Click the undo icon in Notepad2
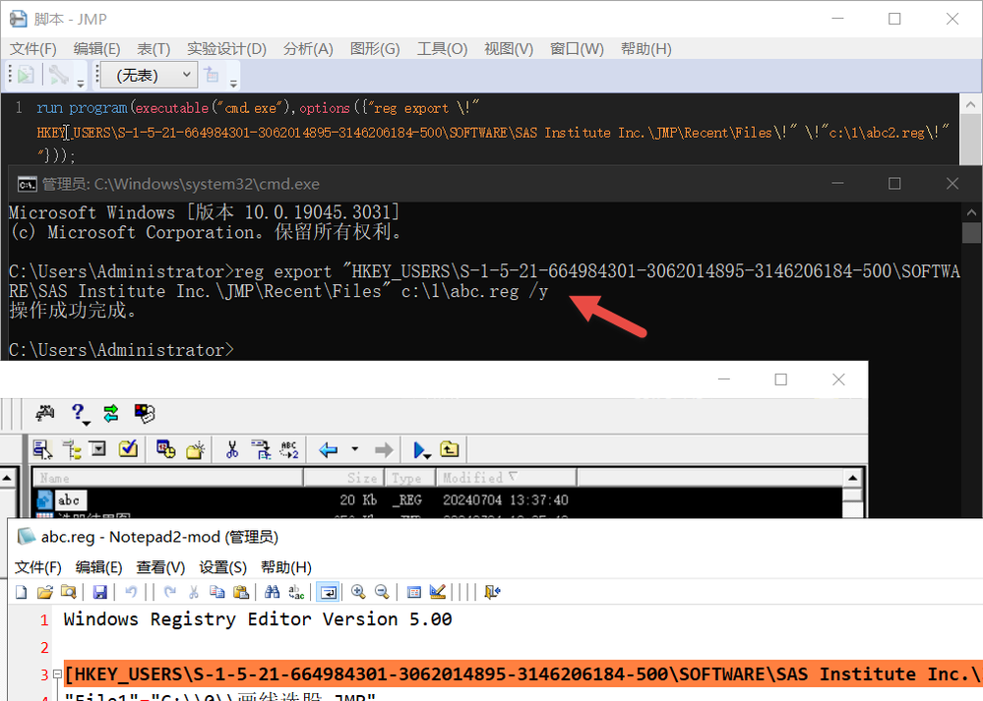This screenshot has height=701, width=983. (x=131, y=591)
